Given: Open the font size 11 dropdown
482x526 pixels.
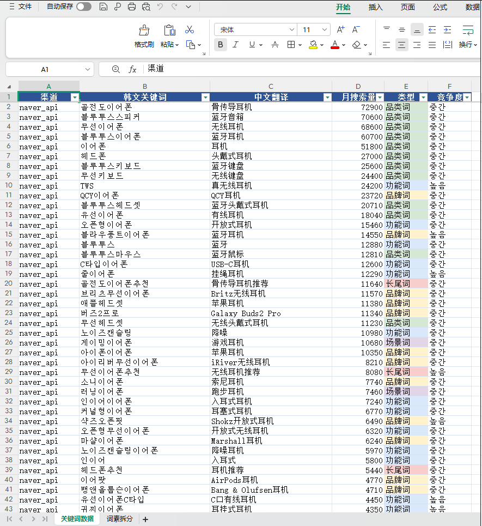Looking at the screenshot, I should (x=324, y=29).
